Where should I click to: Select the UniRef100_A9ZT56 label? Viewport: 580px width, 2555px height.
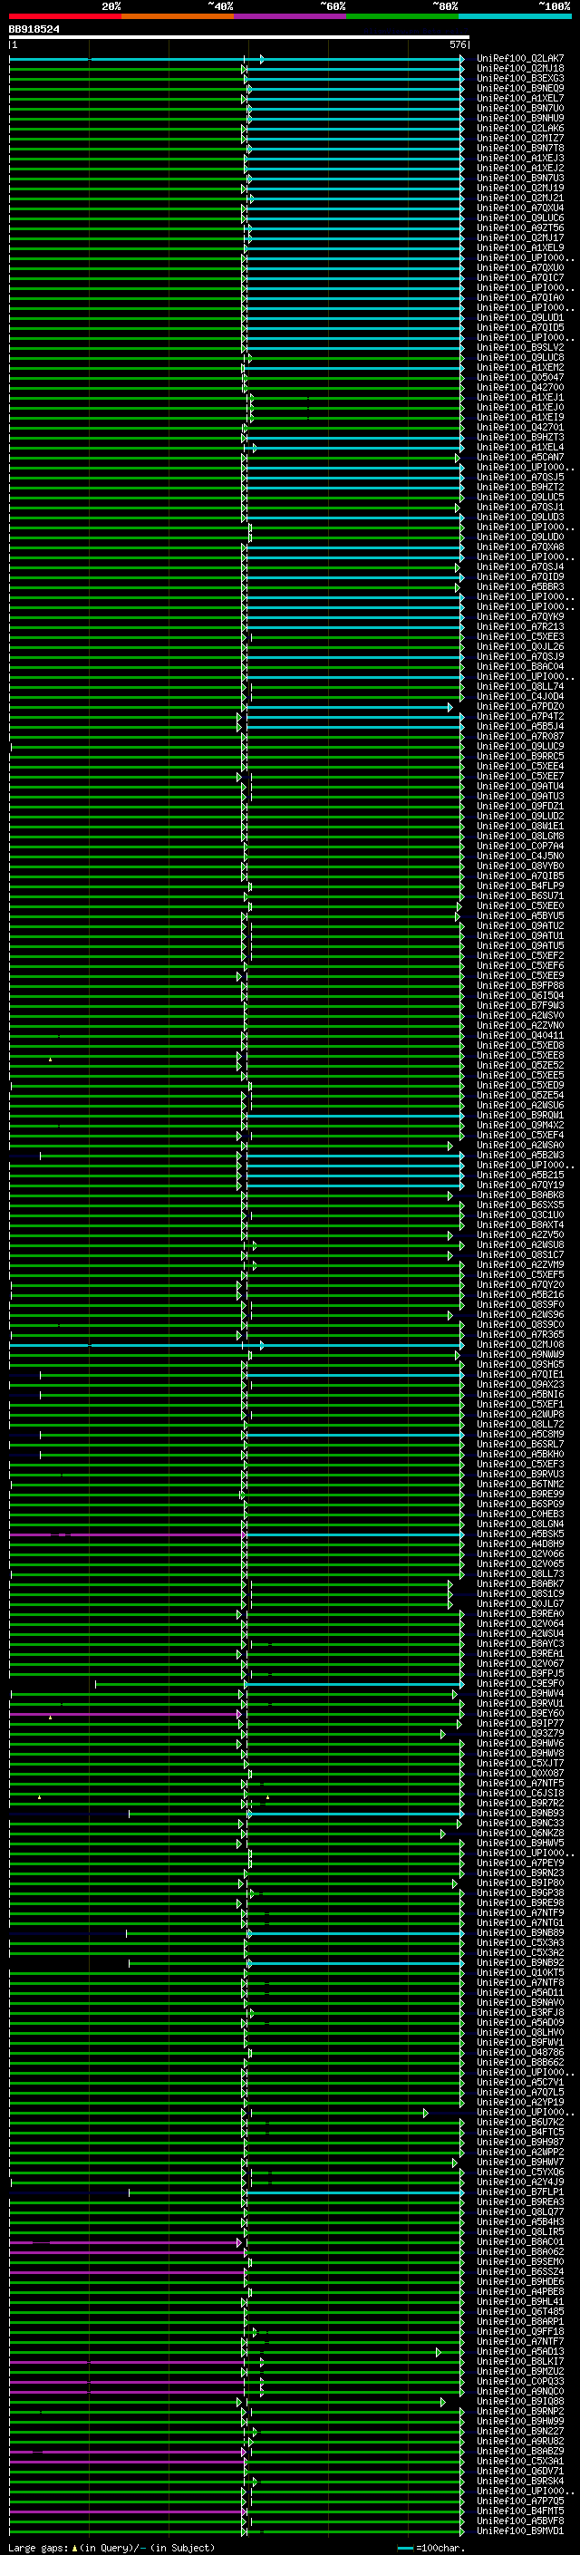[x=520, y=228]
